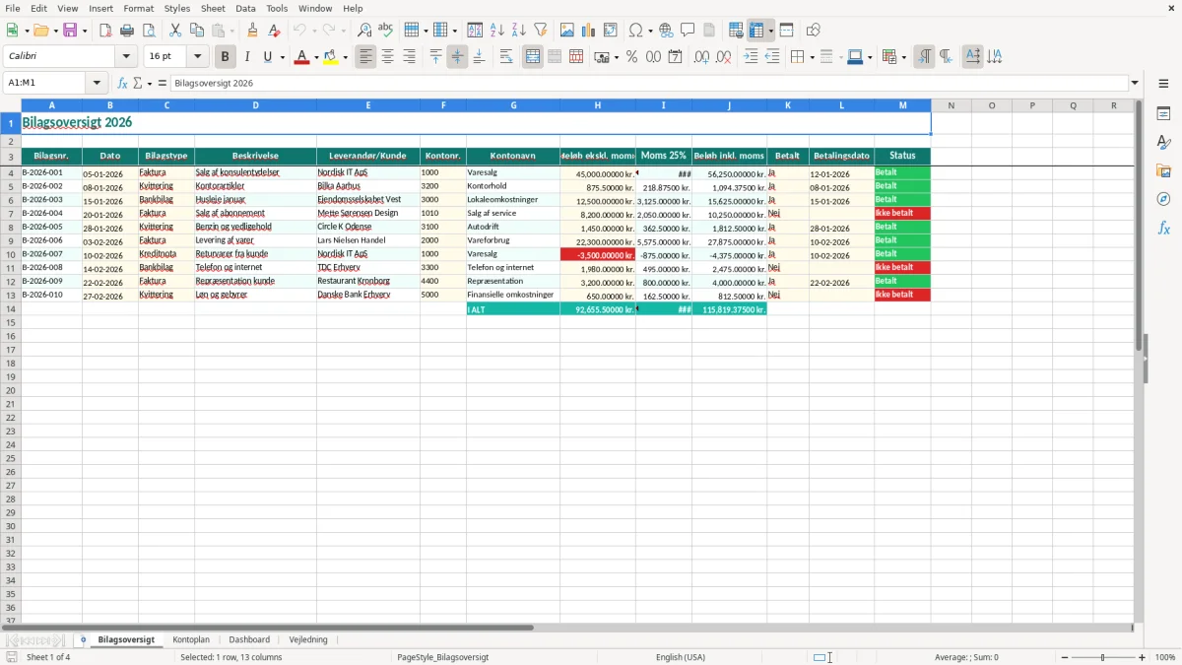
Task: Open the sidebar Gallery panel
Action: pos(1163,170)
